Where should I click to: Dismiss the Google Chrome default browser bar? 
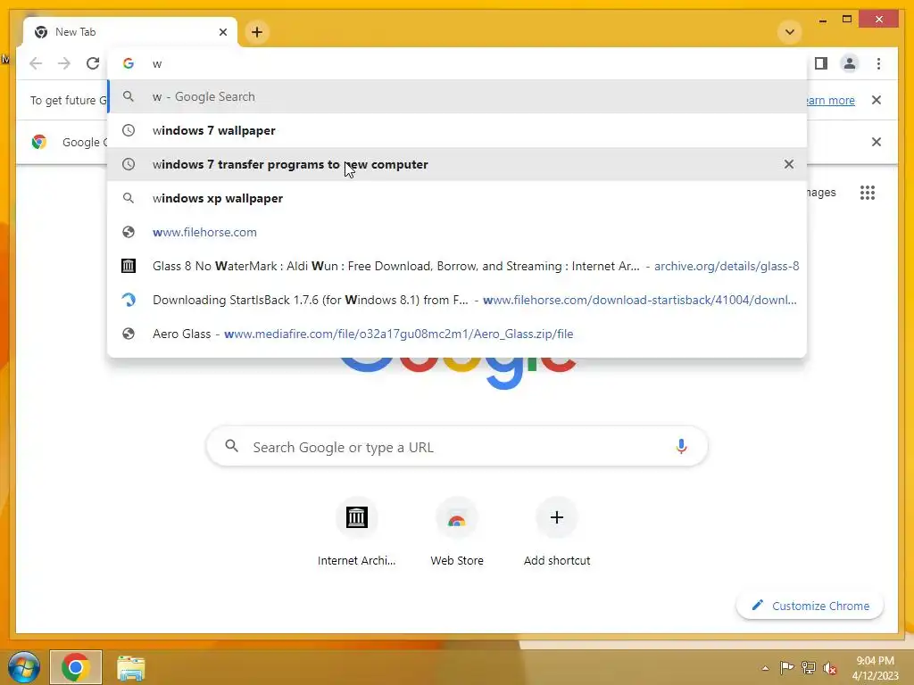877,142
